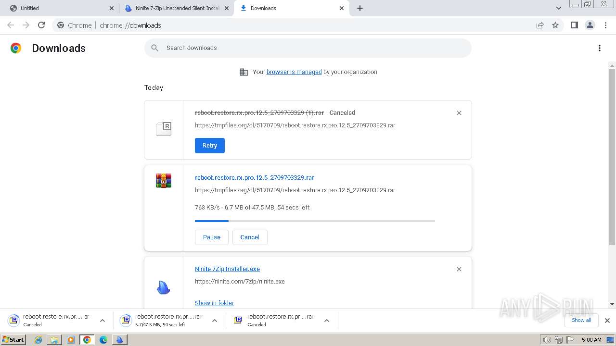
Task: Open the 'browser is managed' link
Action: click(294, 72)
